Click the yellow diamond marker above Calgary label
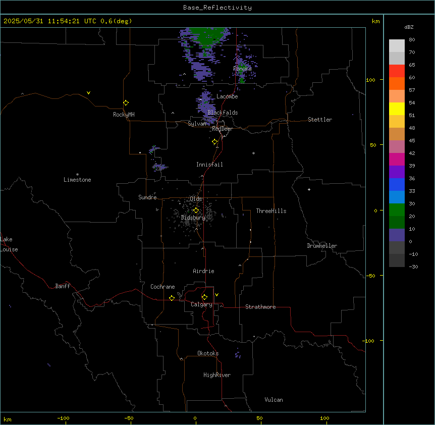Screen dimensions: 435x425 (x=204, y=297)
